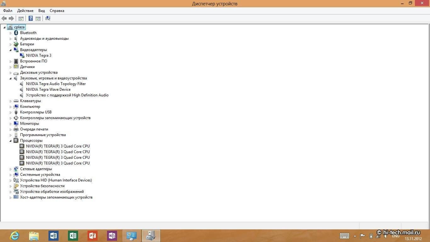Launch Word from the taskbar

point(54,236)
